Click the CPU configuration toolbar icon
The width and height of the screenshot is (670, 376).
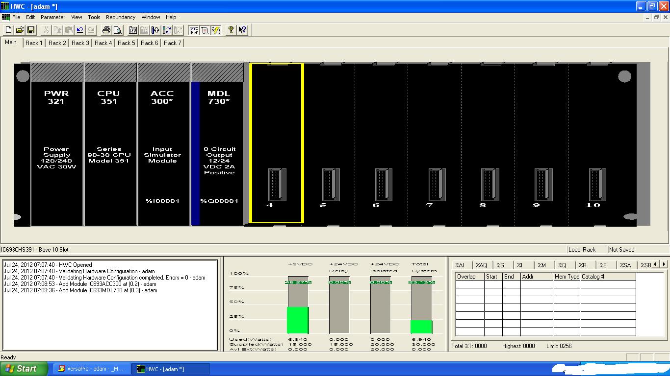(x=133, y=30)
